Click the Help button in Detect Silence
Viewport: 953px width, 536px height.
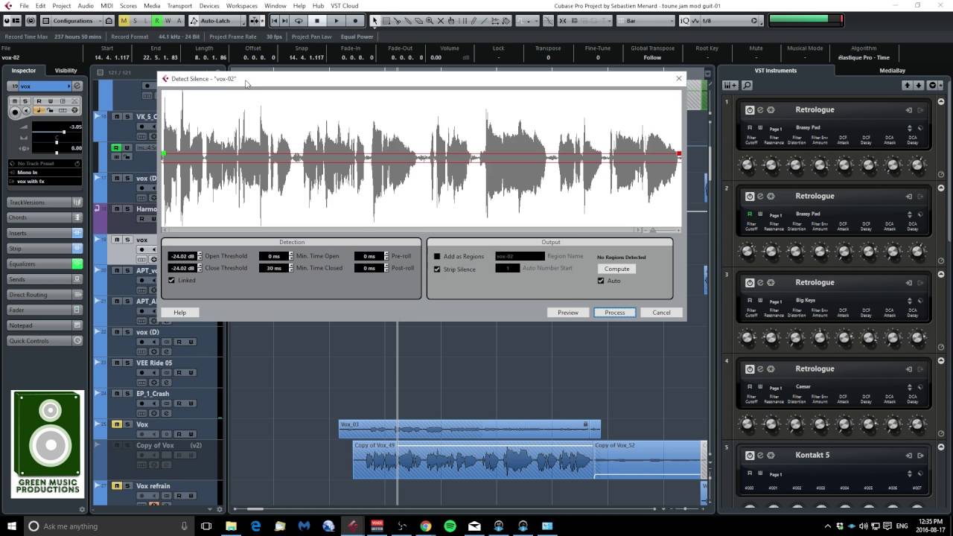179,313
